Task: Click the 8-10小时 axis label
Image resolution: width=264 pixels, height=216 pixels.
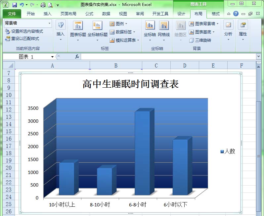Action: [100, 205]
